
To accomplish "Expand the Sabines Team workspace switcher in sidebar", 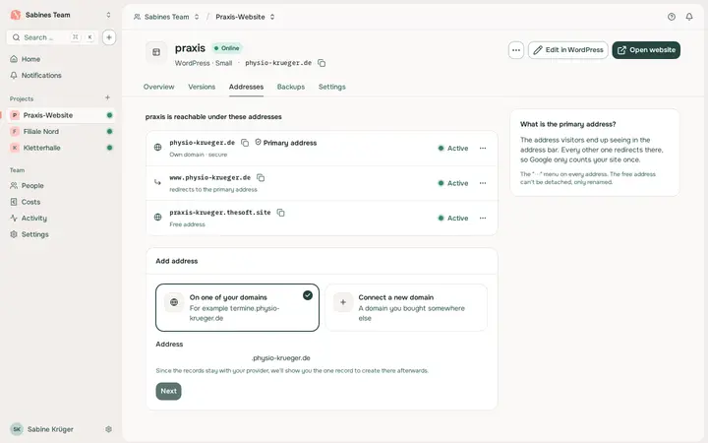I will 108,15.
